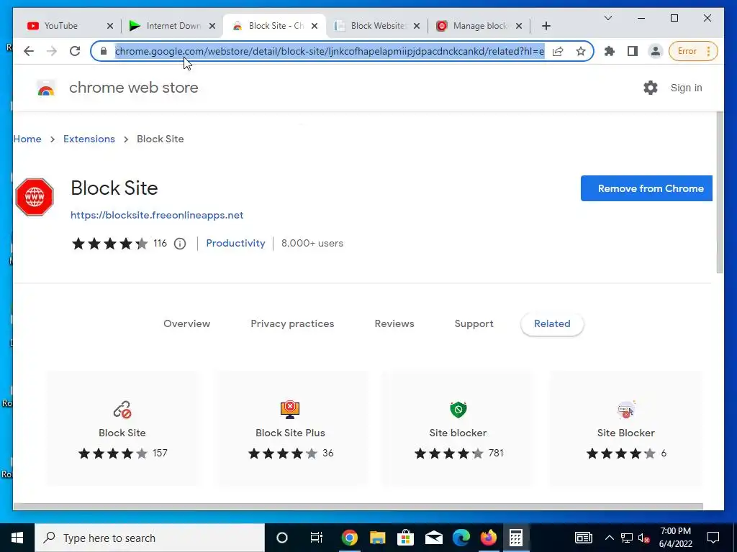
Task: Open Calculator from the taskbar
Action: tap(516, 538)
